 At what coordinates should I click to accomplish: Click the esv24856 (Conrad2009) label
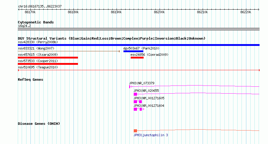149,55
